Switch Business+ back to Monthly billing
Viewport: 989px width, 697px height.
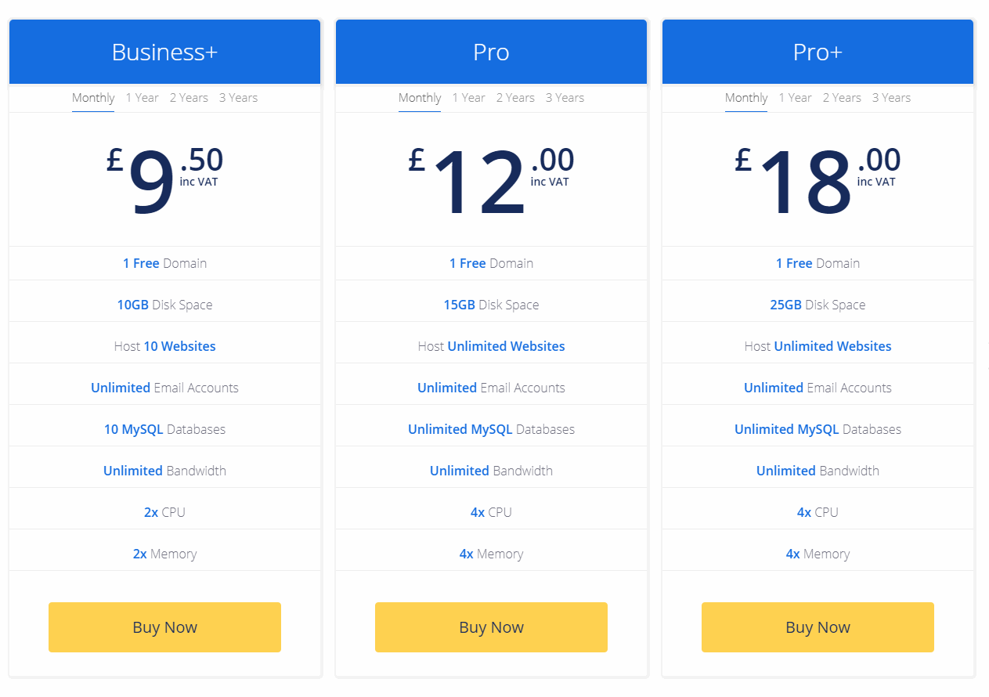click(93, 97)
